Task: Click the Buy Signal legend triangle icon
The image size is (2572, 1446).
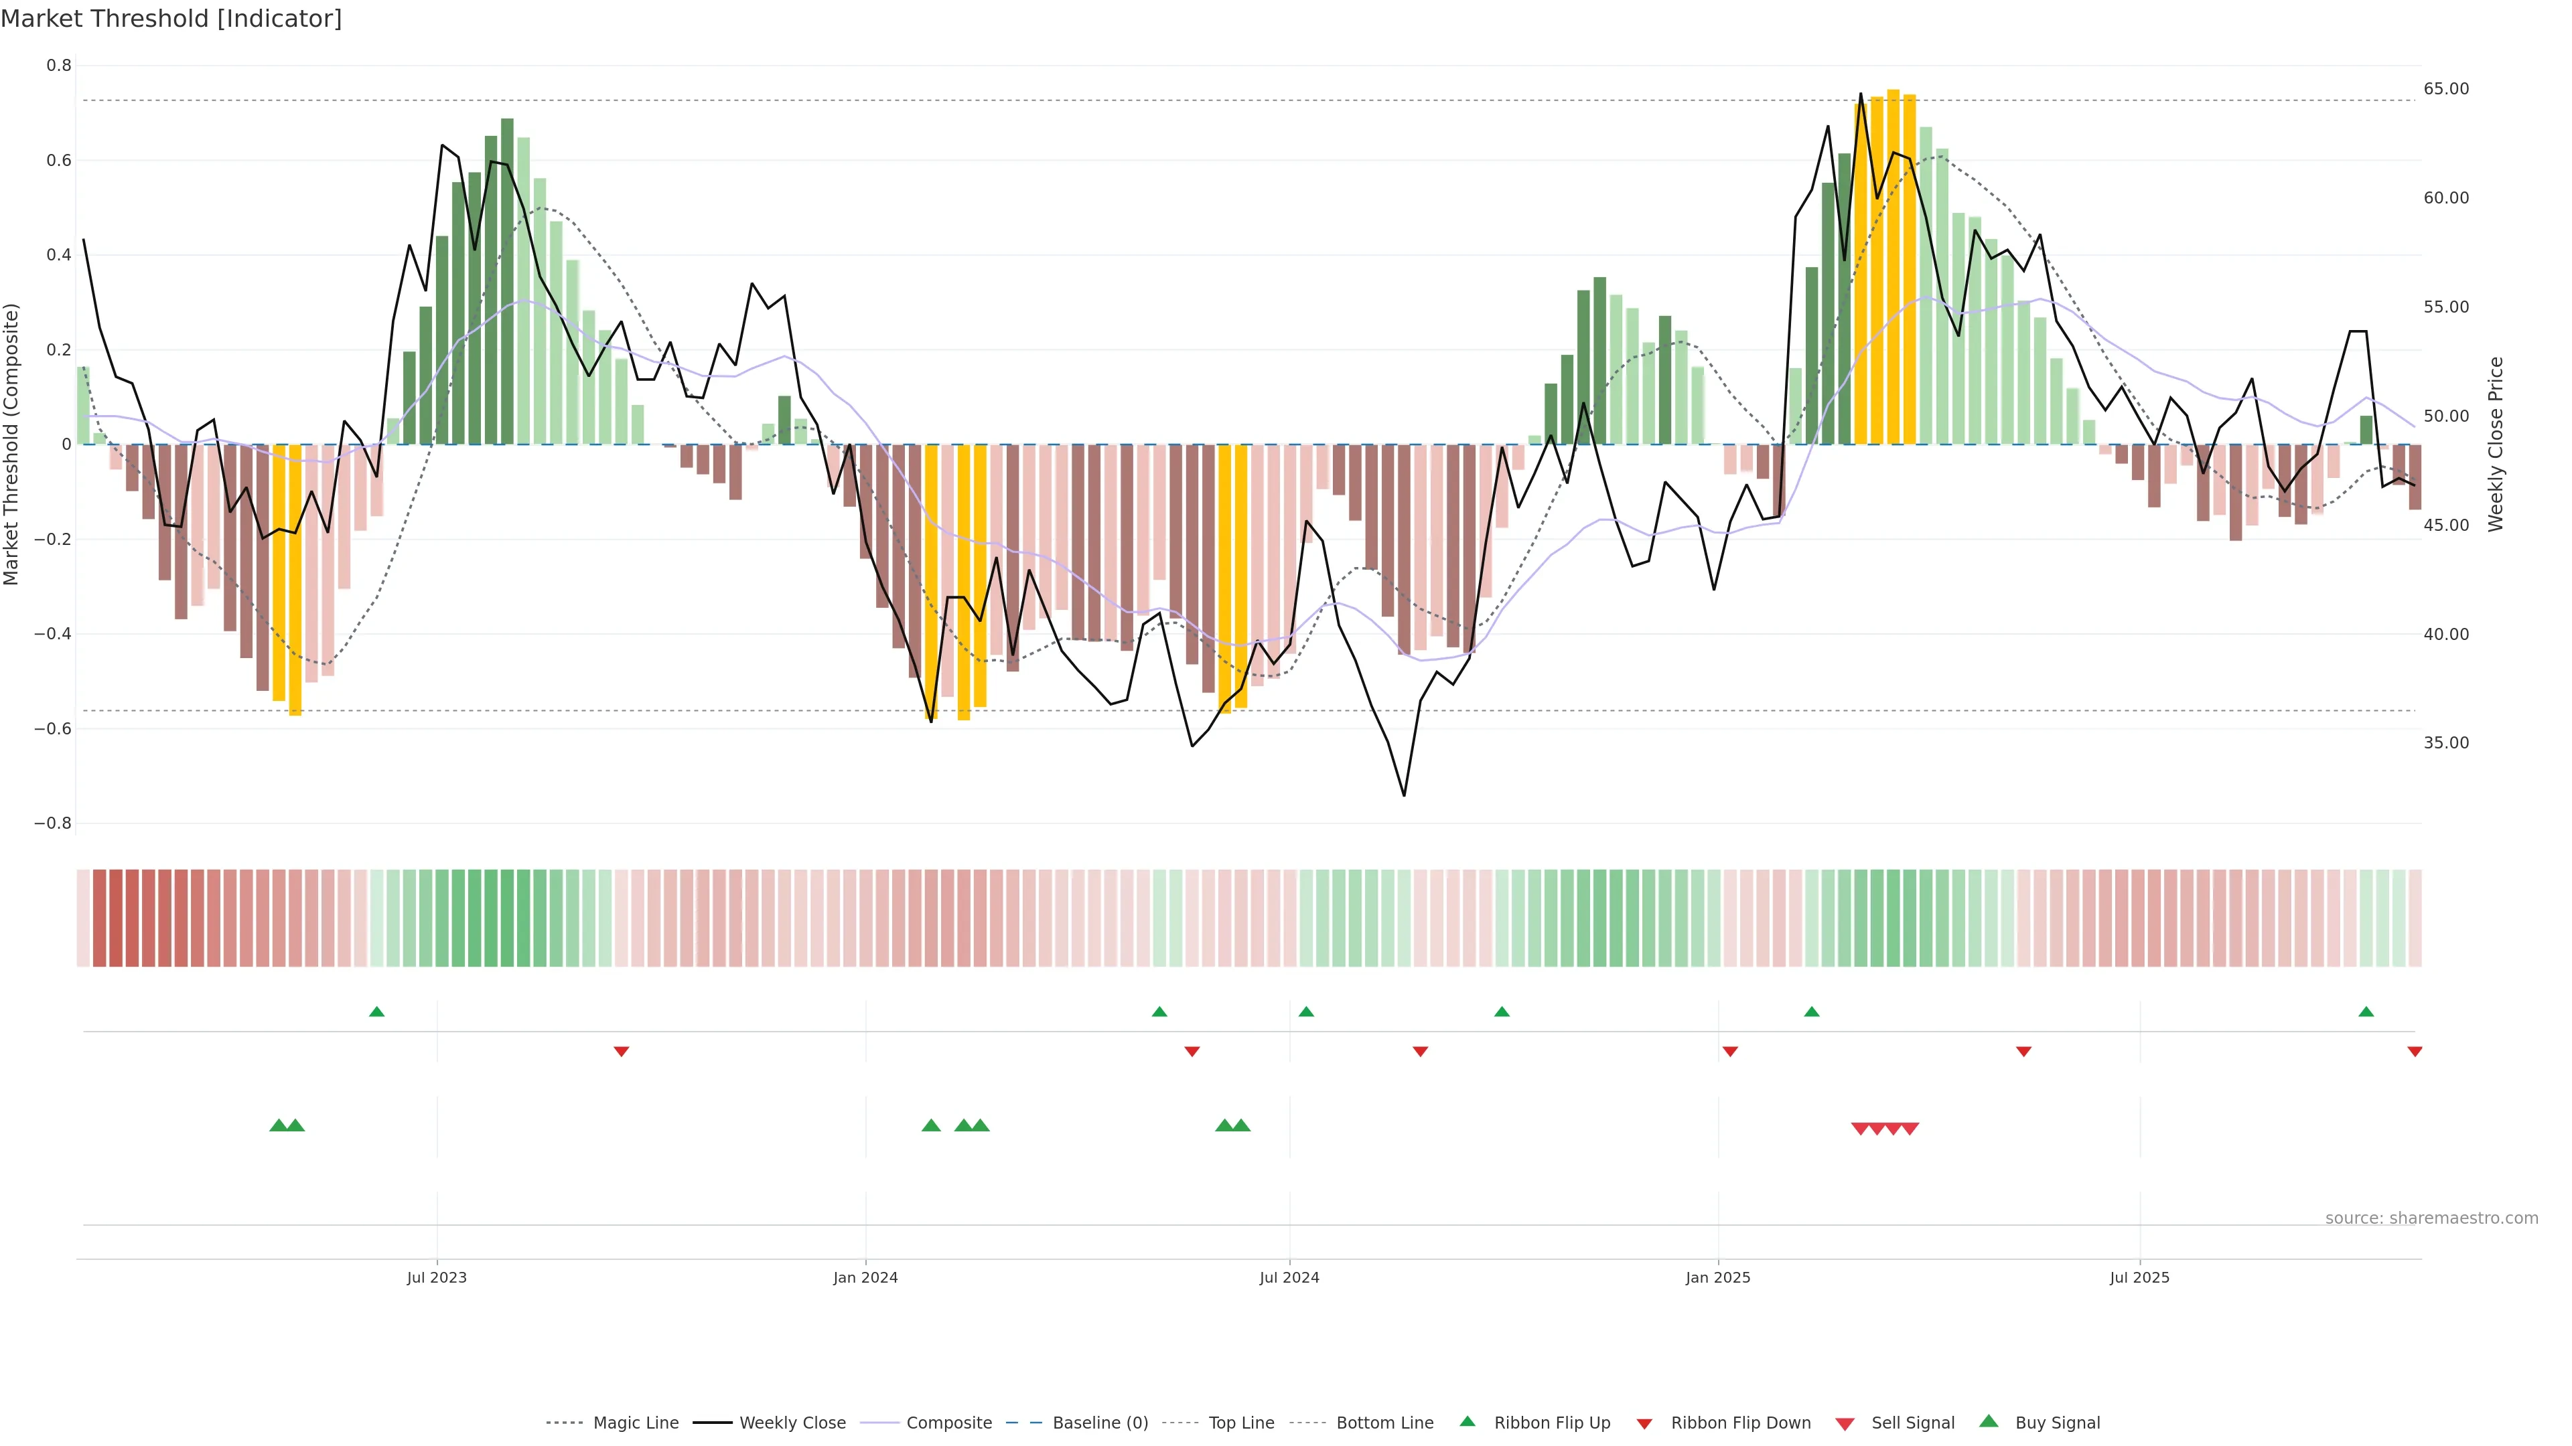Action: [x=1989, y=1422]
